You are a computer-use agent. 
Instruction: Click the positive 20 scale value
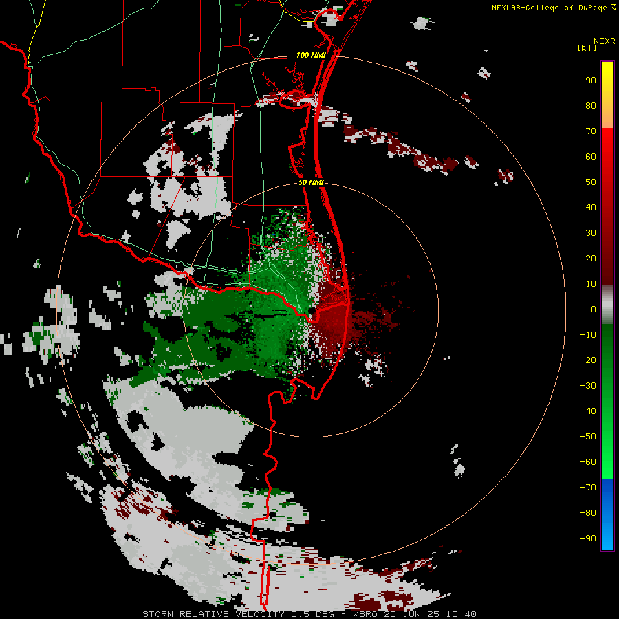coord(591,258)
